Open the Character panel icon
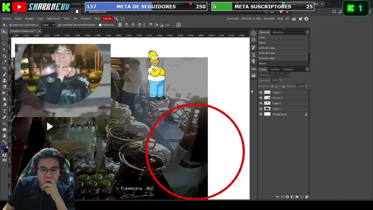Viewport: 373px width, 210px height. [x=254, y=55]
